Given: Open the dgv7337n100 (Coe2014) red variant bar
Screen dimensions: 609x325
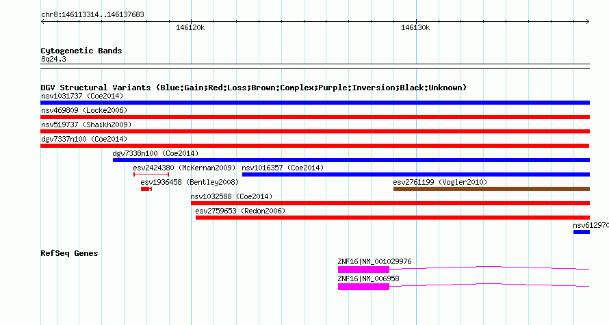Looking at the screenshot, I should [315, 146].
